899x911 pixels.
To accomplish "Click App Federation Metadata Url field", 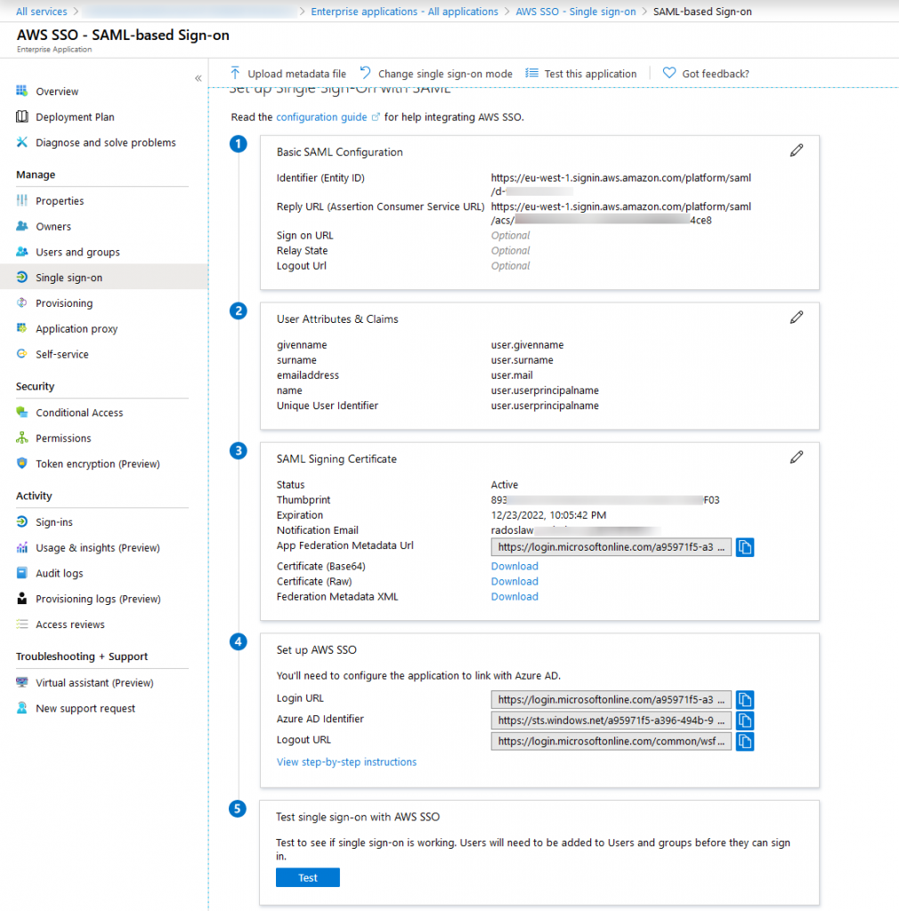I will (611, 547).
